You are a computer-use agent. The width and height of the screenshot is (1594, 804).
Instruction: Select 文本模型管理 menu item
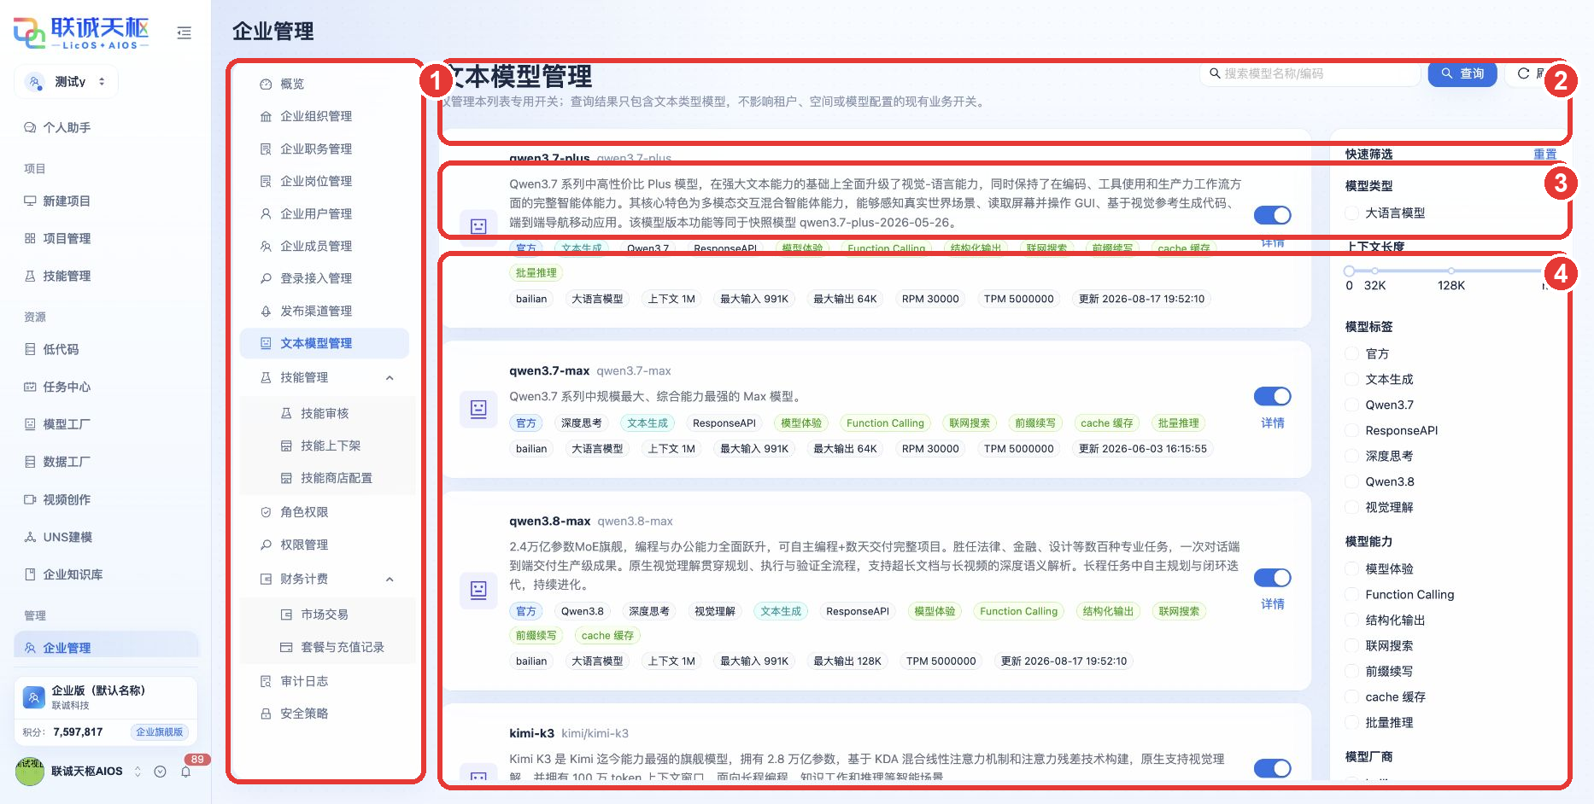324,343
